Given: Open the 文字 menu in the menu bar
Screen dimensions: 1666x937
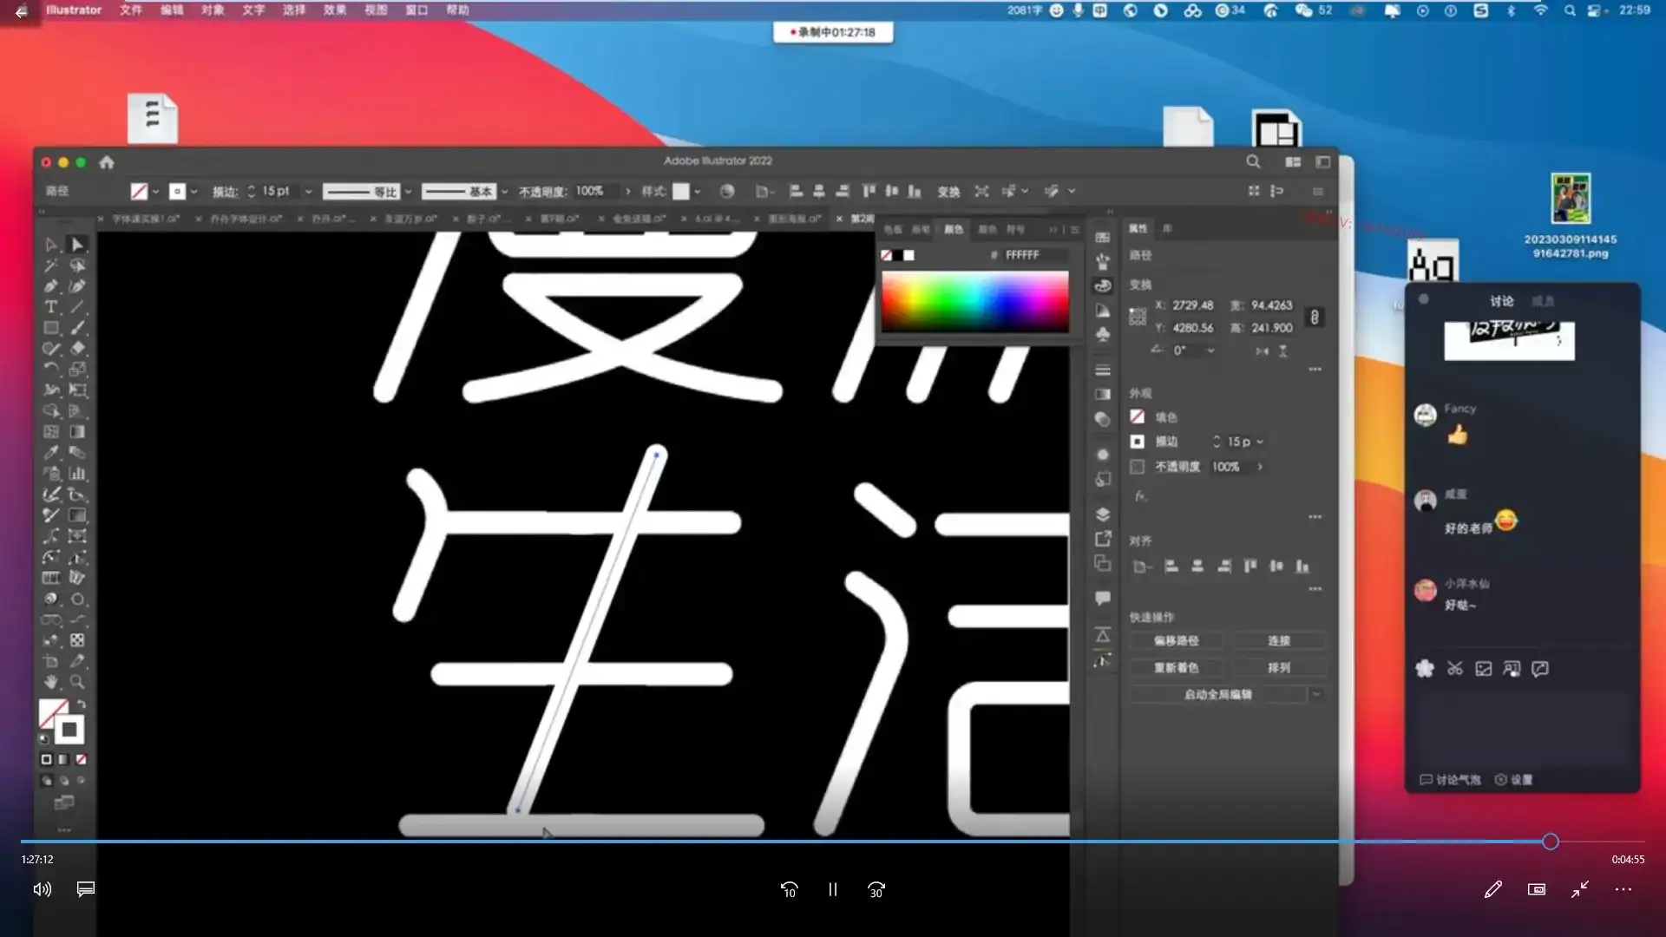Looking at the screenshot, I should click(x=253, y=10).
